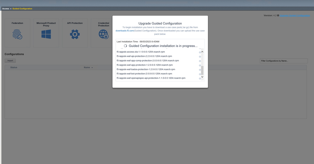Click the API Protection card label
This screenshot has height=164, width=314.
75,23
